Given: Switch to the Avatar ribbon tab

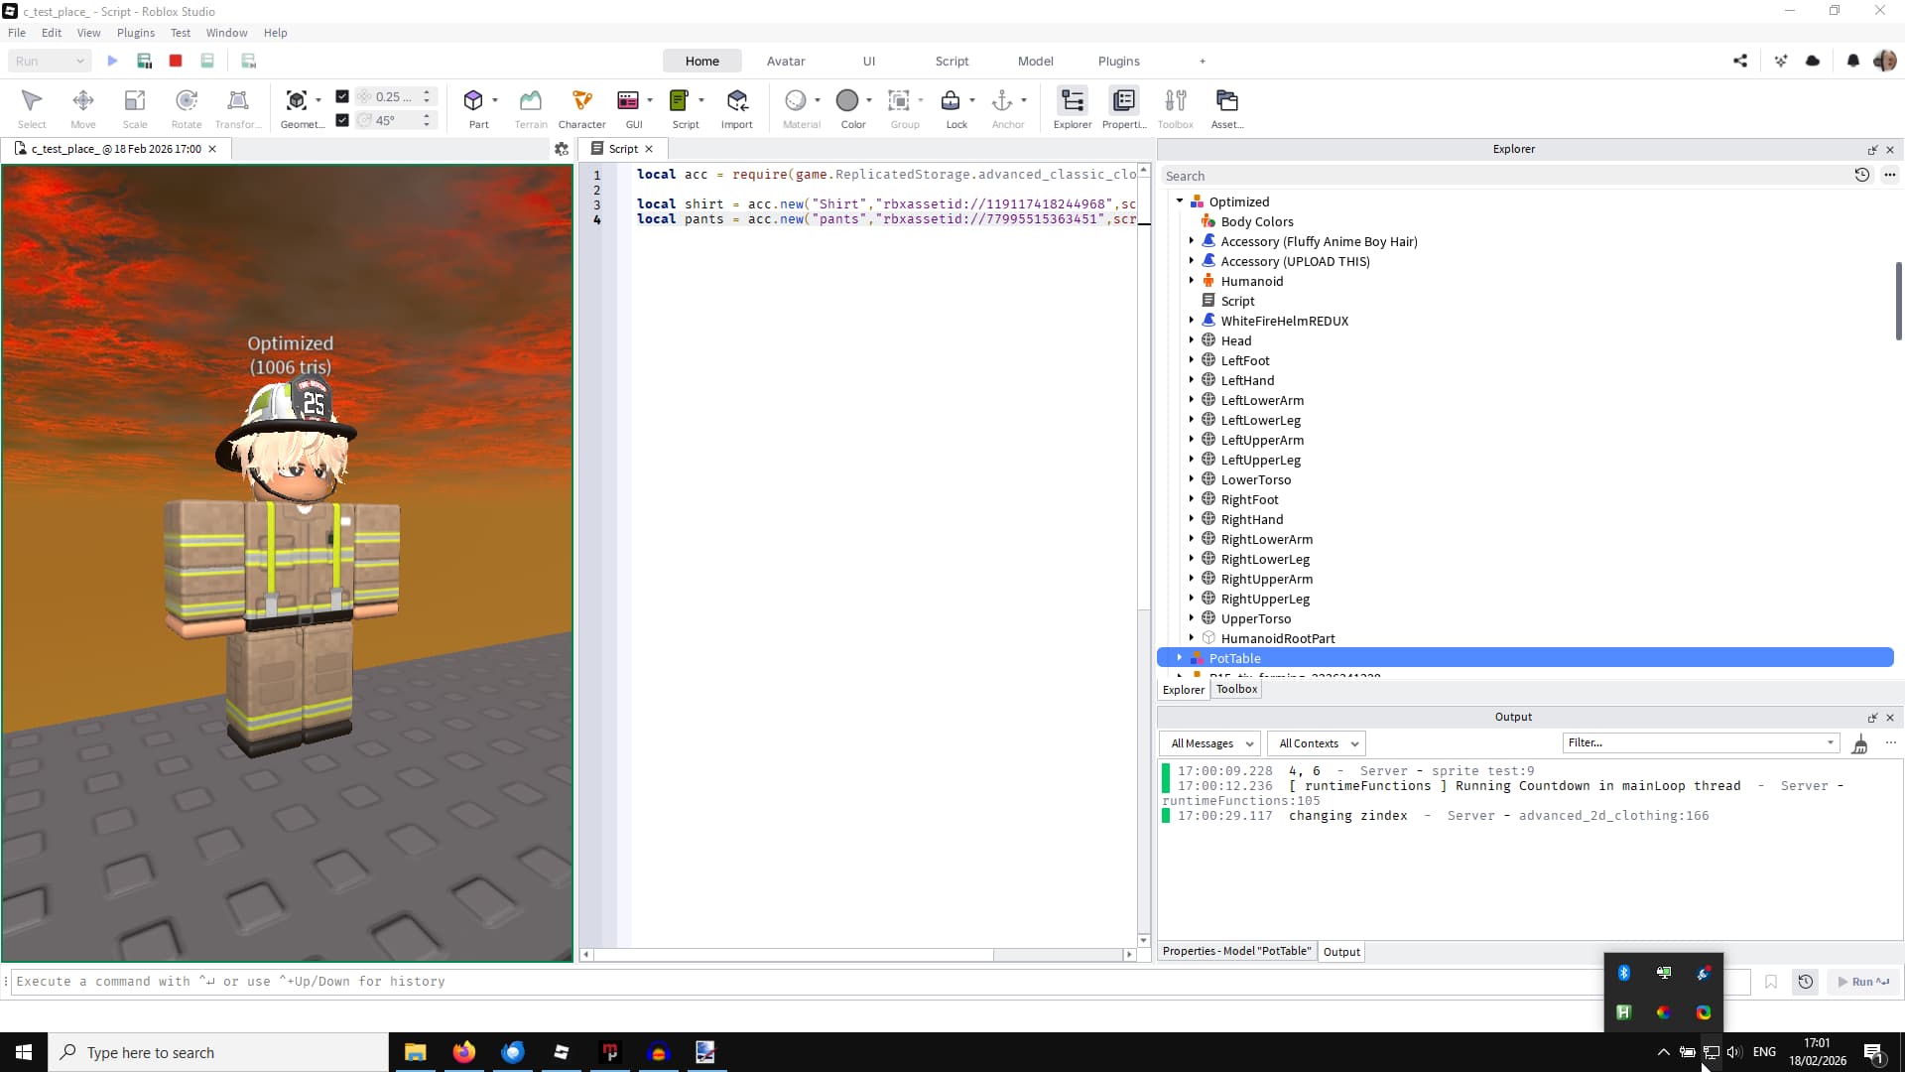Looking at the screenshot, I should coord(785,61).
